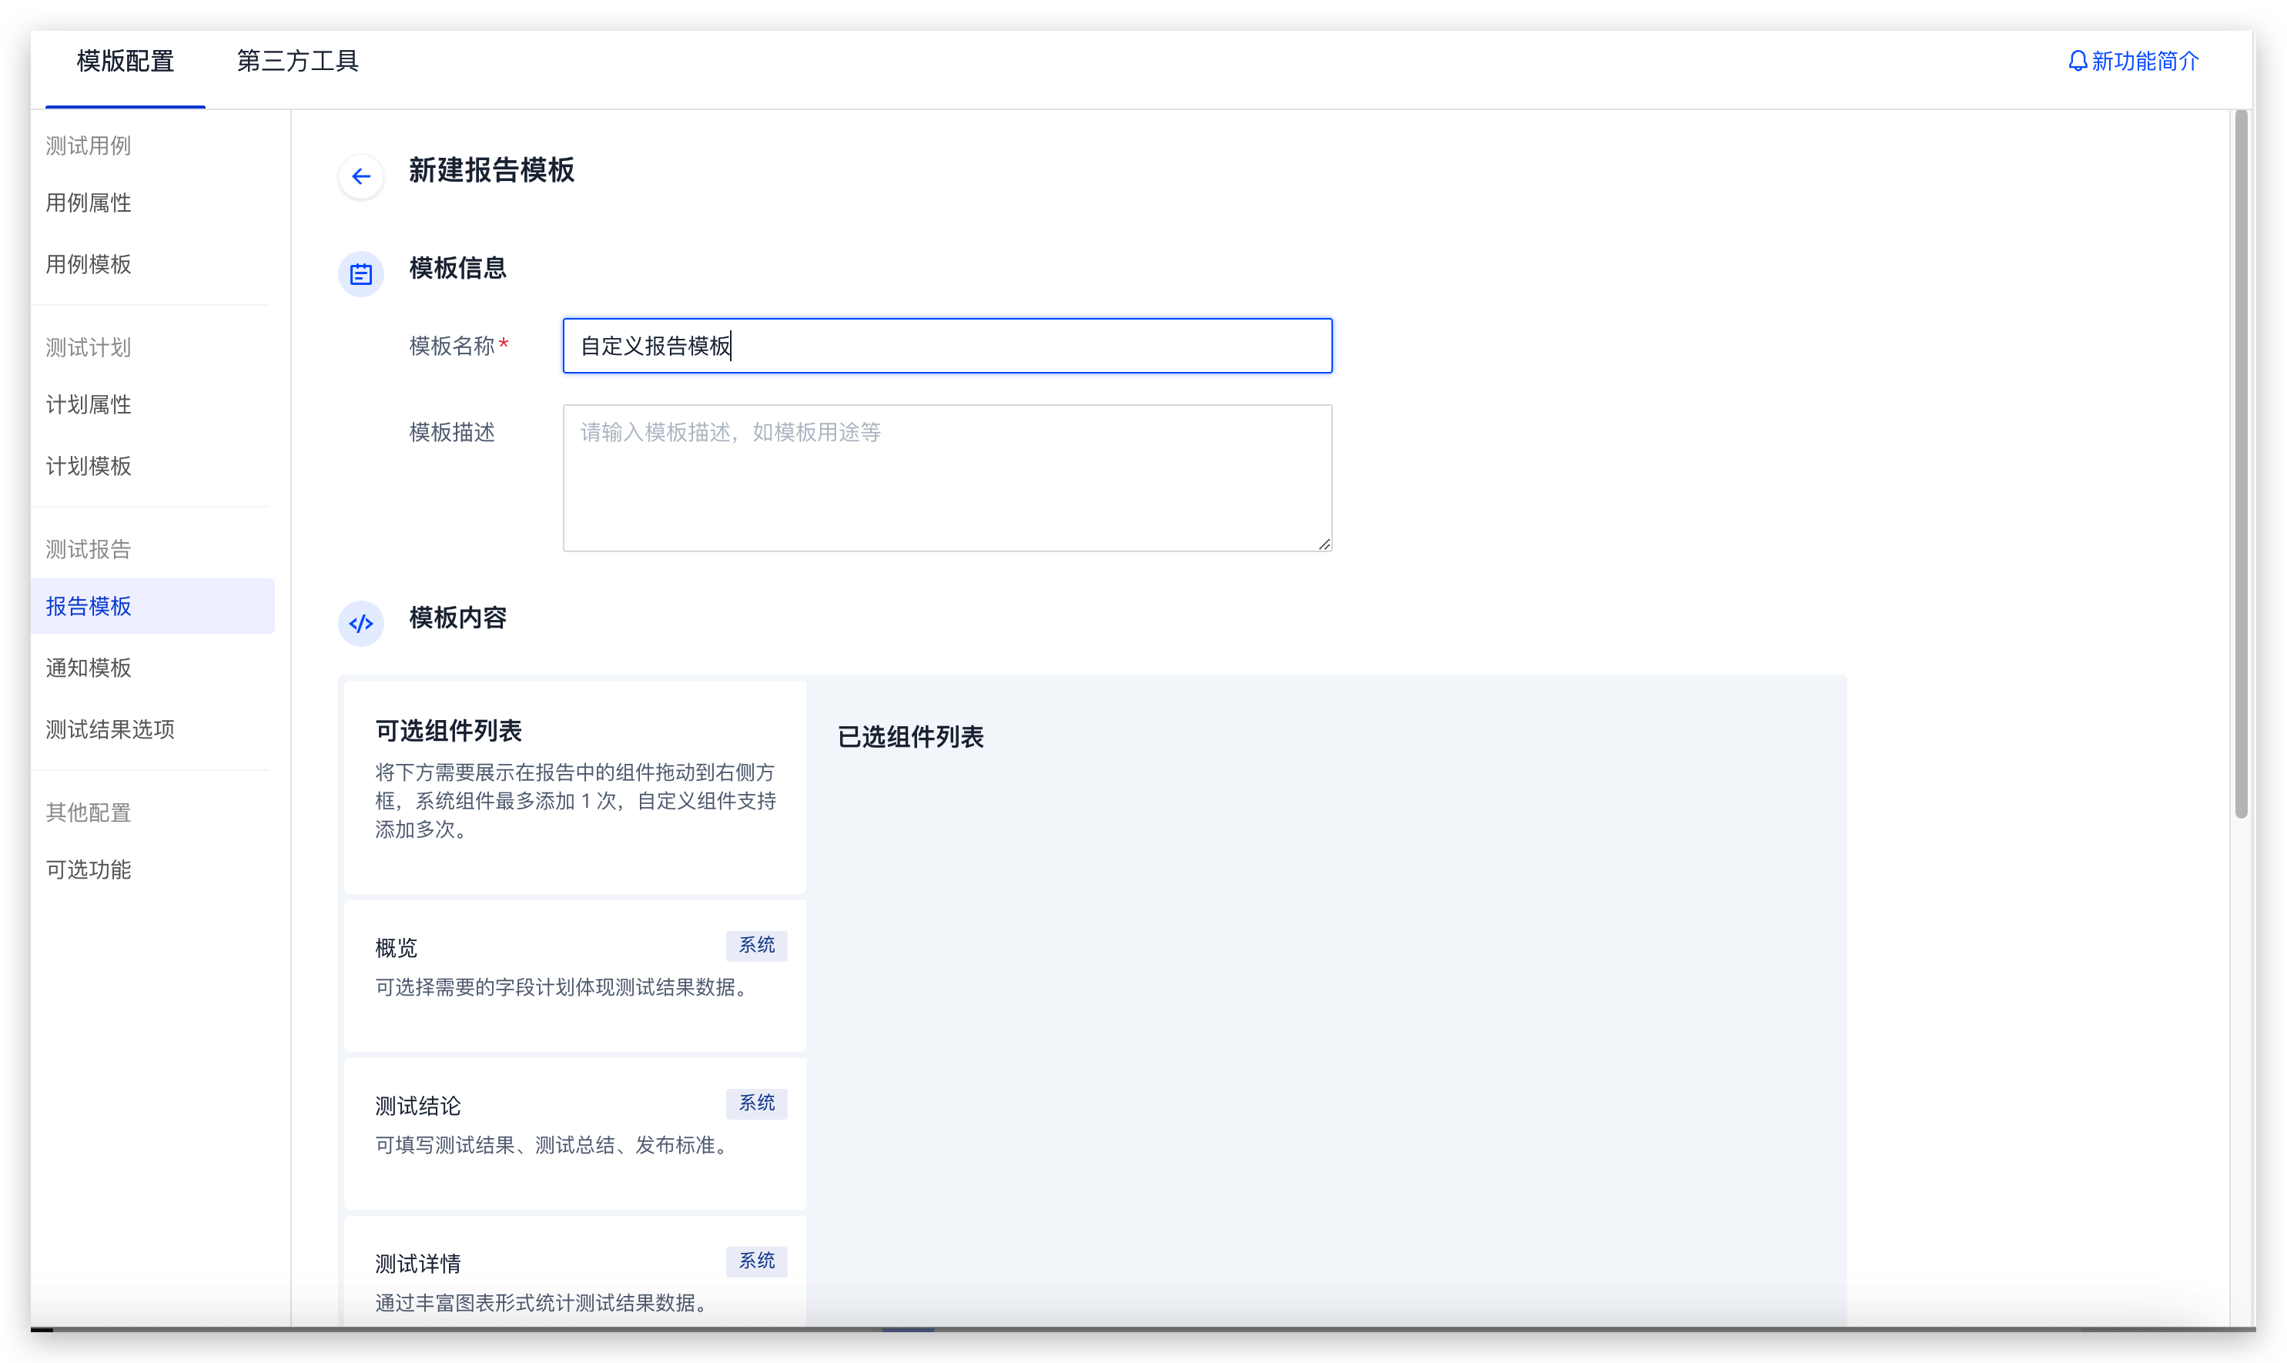This screenshot has width=2287, height=1363.
Task: Click the 模板名称 field label
Action: tap(452, 347)
